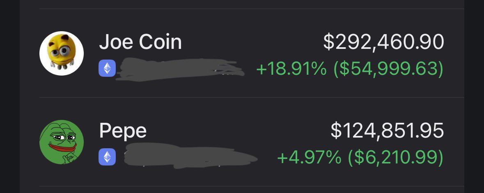The width and height of the screenshot is (484, 193).
Task: Tap the ($6,210.99) profit amount
Action: tap(396, 157)
